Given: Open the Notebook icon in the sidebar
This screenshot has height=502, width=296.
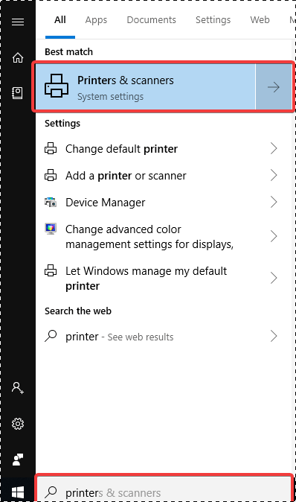Looking at the screenshot, I should [17, 93].
